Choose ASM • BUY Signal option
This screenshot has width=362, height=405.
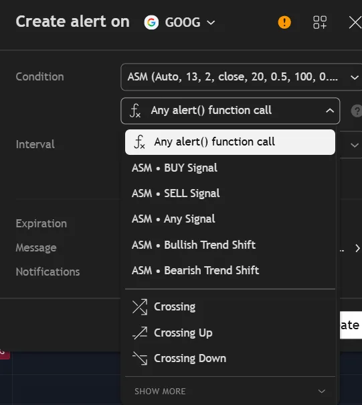point(230,168)
